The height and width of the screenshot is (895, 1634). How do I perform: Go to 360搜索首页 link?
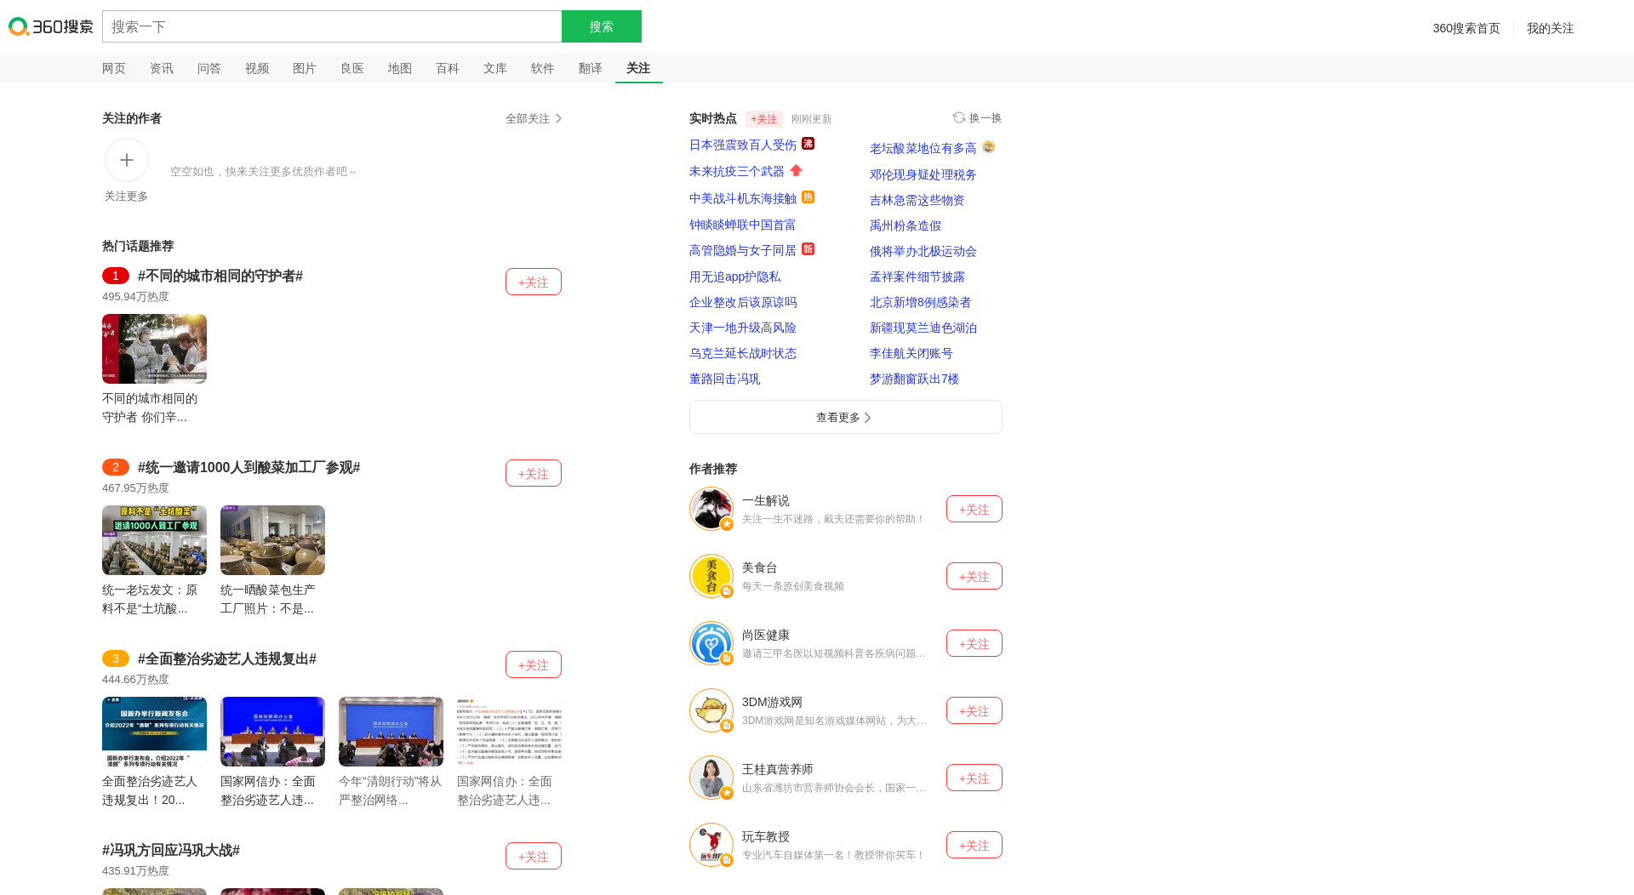coord(1466,28)
